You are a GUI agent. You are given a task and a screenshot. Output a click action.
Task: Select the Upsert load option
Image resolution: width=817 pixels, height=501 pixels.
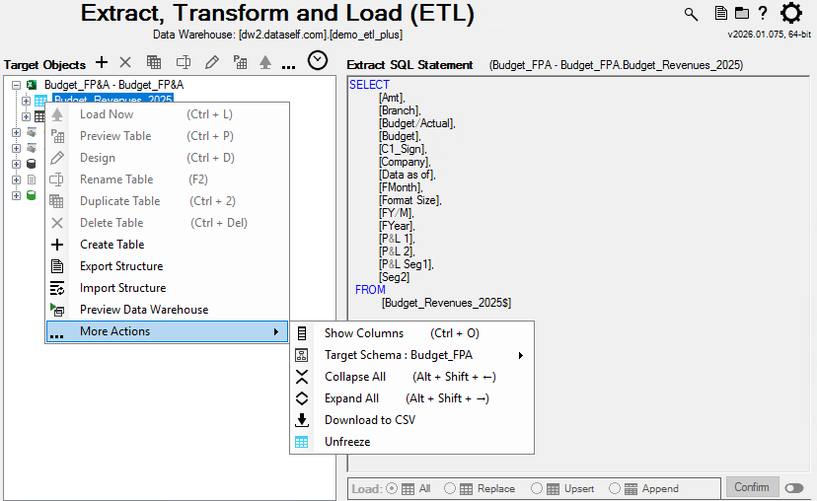pyautogui.click(x=537, y=488)
